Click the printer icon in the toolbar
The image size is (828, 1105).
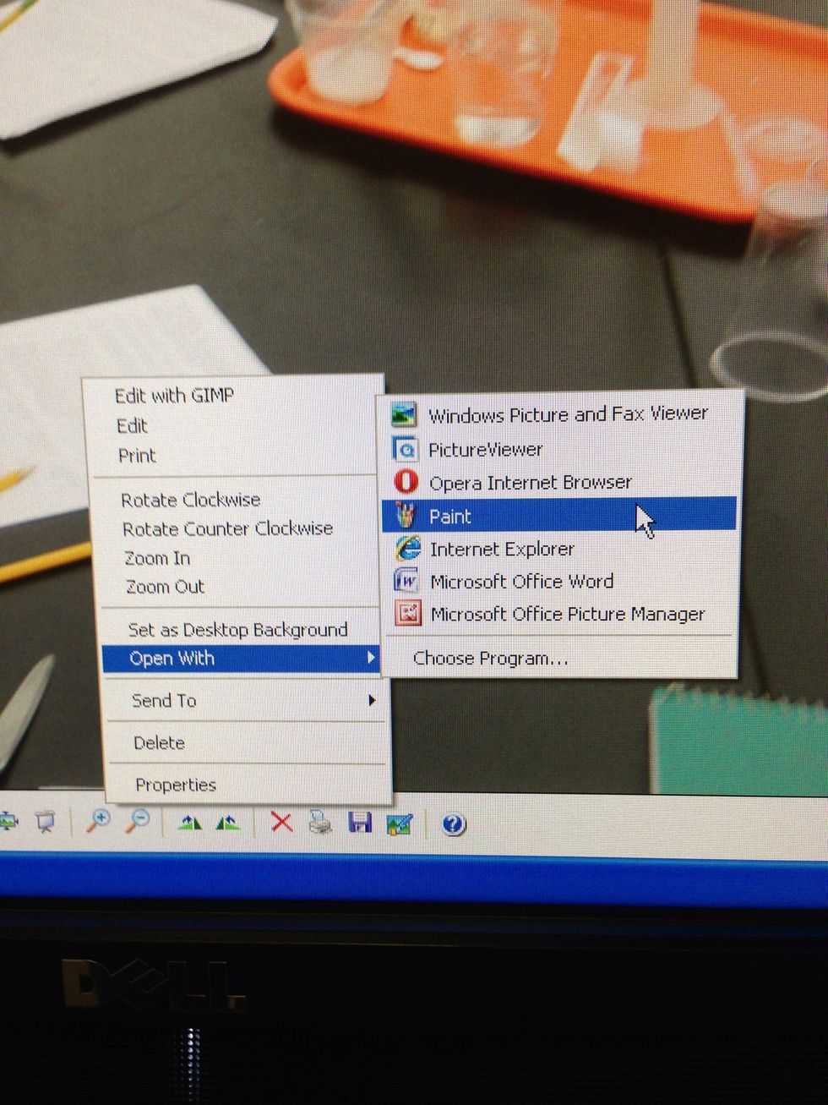click(321, 822)
